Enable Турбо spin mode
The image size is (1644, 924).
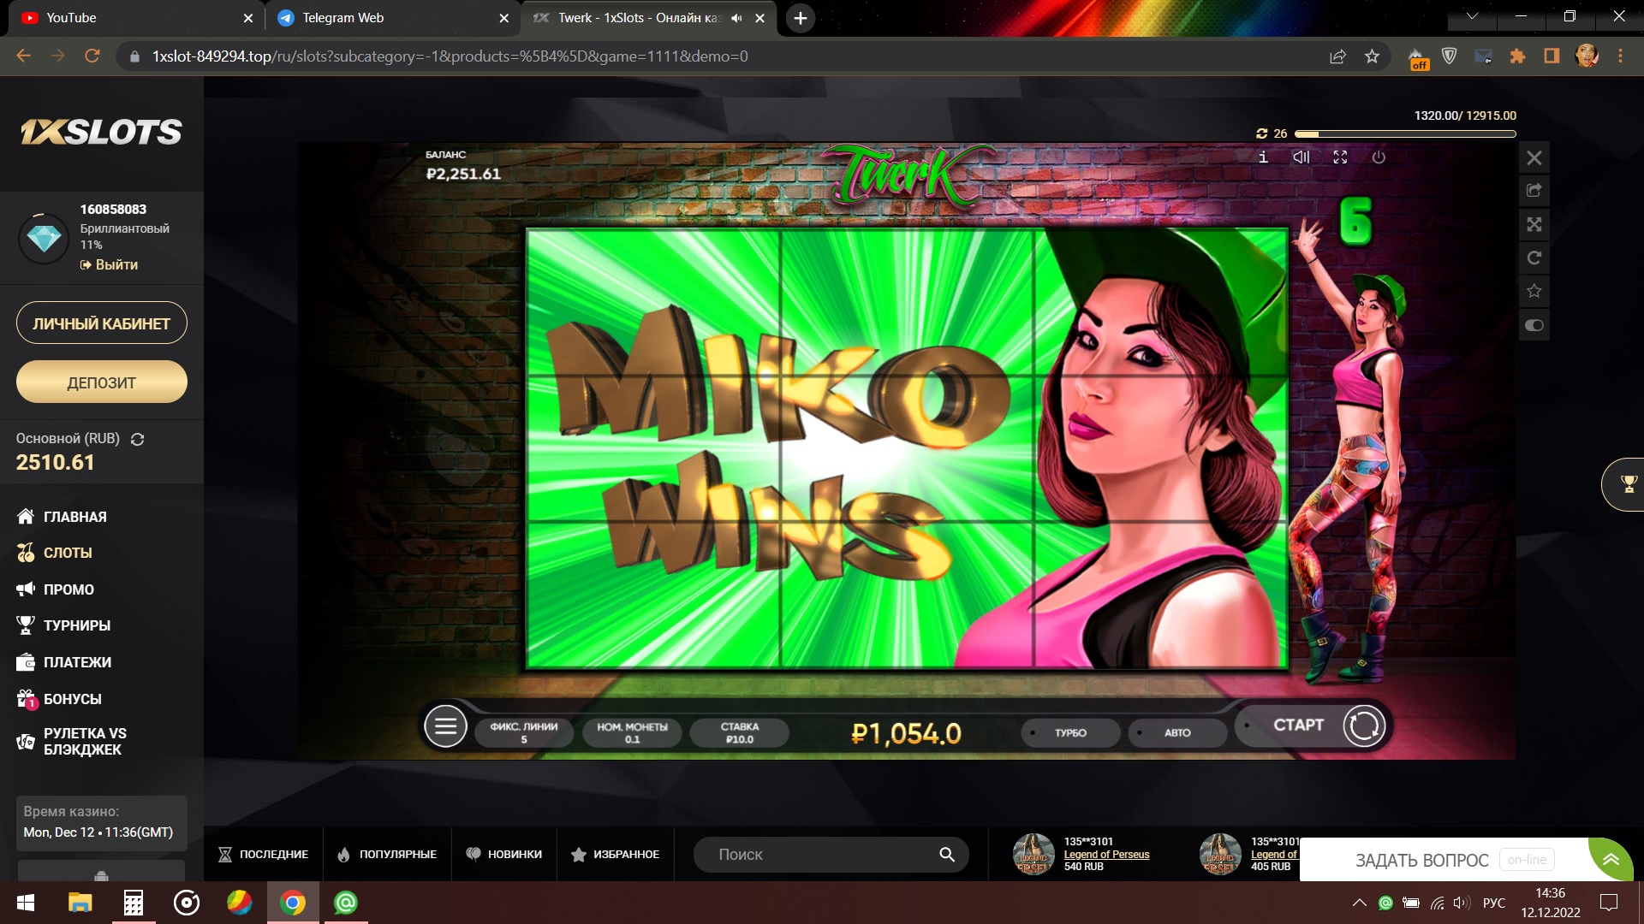[x=1070, y=733]
